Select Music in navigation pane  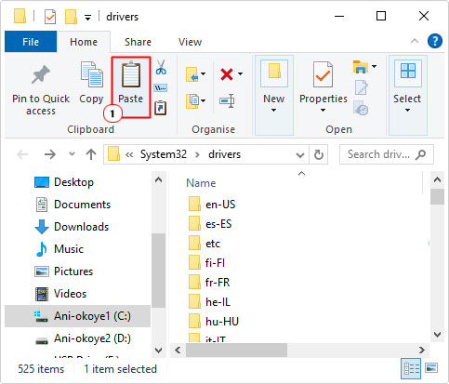click(x=59, y=249)
